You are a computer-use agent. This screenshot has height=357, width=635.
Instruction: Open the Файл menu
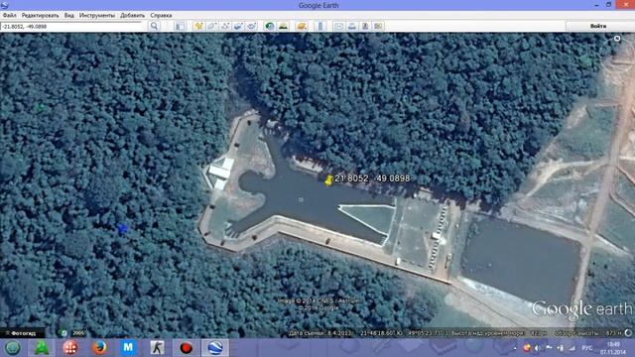pyautogui.click(x=9, y=16)
